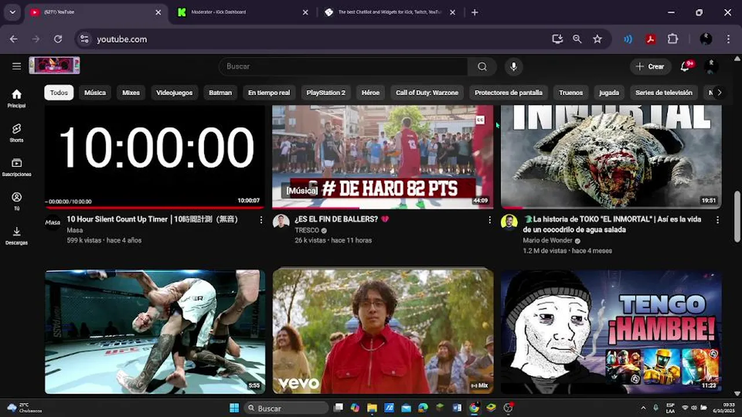742x417 pixels.
Task: Select the Todos filter chip
Action: pos(59,93)
